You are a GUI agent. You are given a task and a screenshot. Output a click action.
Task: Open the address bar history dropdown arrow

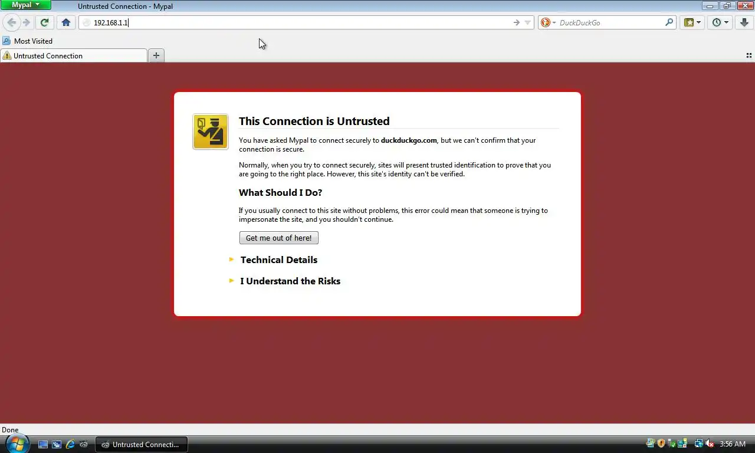tap(527, 22)
